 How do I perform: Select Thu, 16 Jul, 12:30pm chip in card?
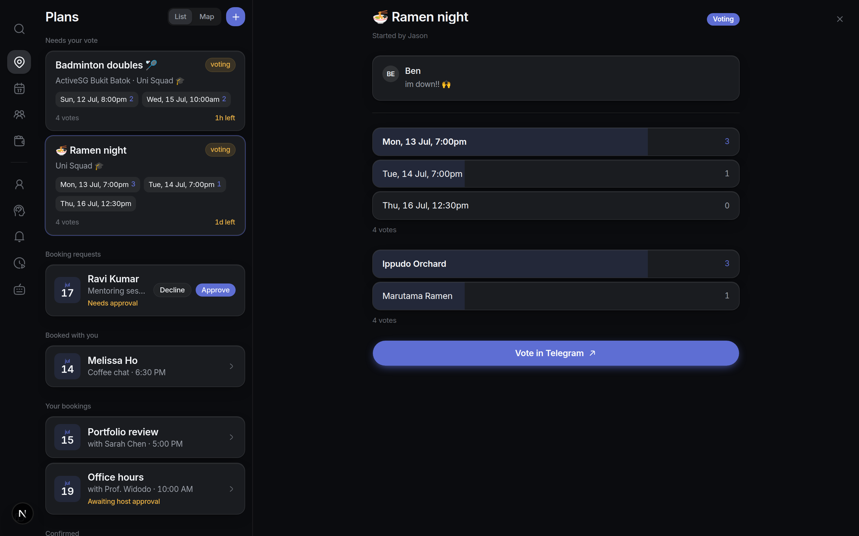click(95, 203)
